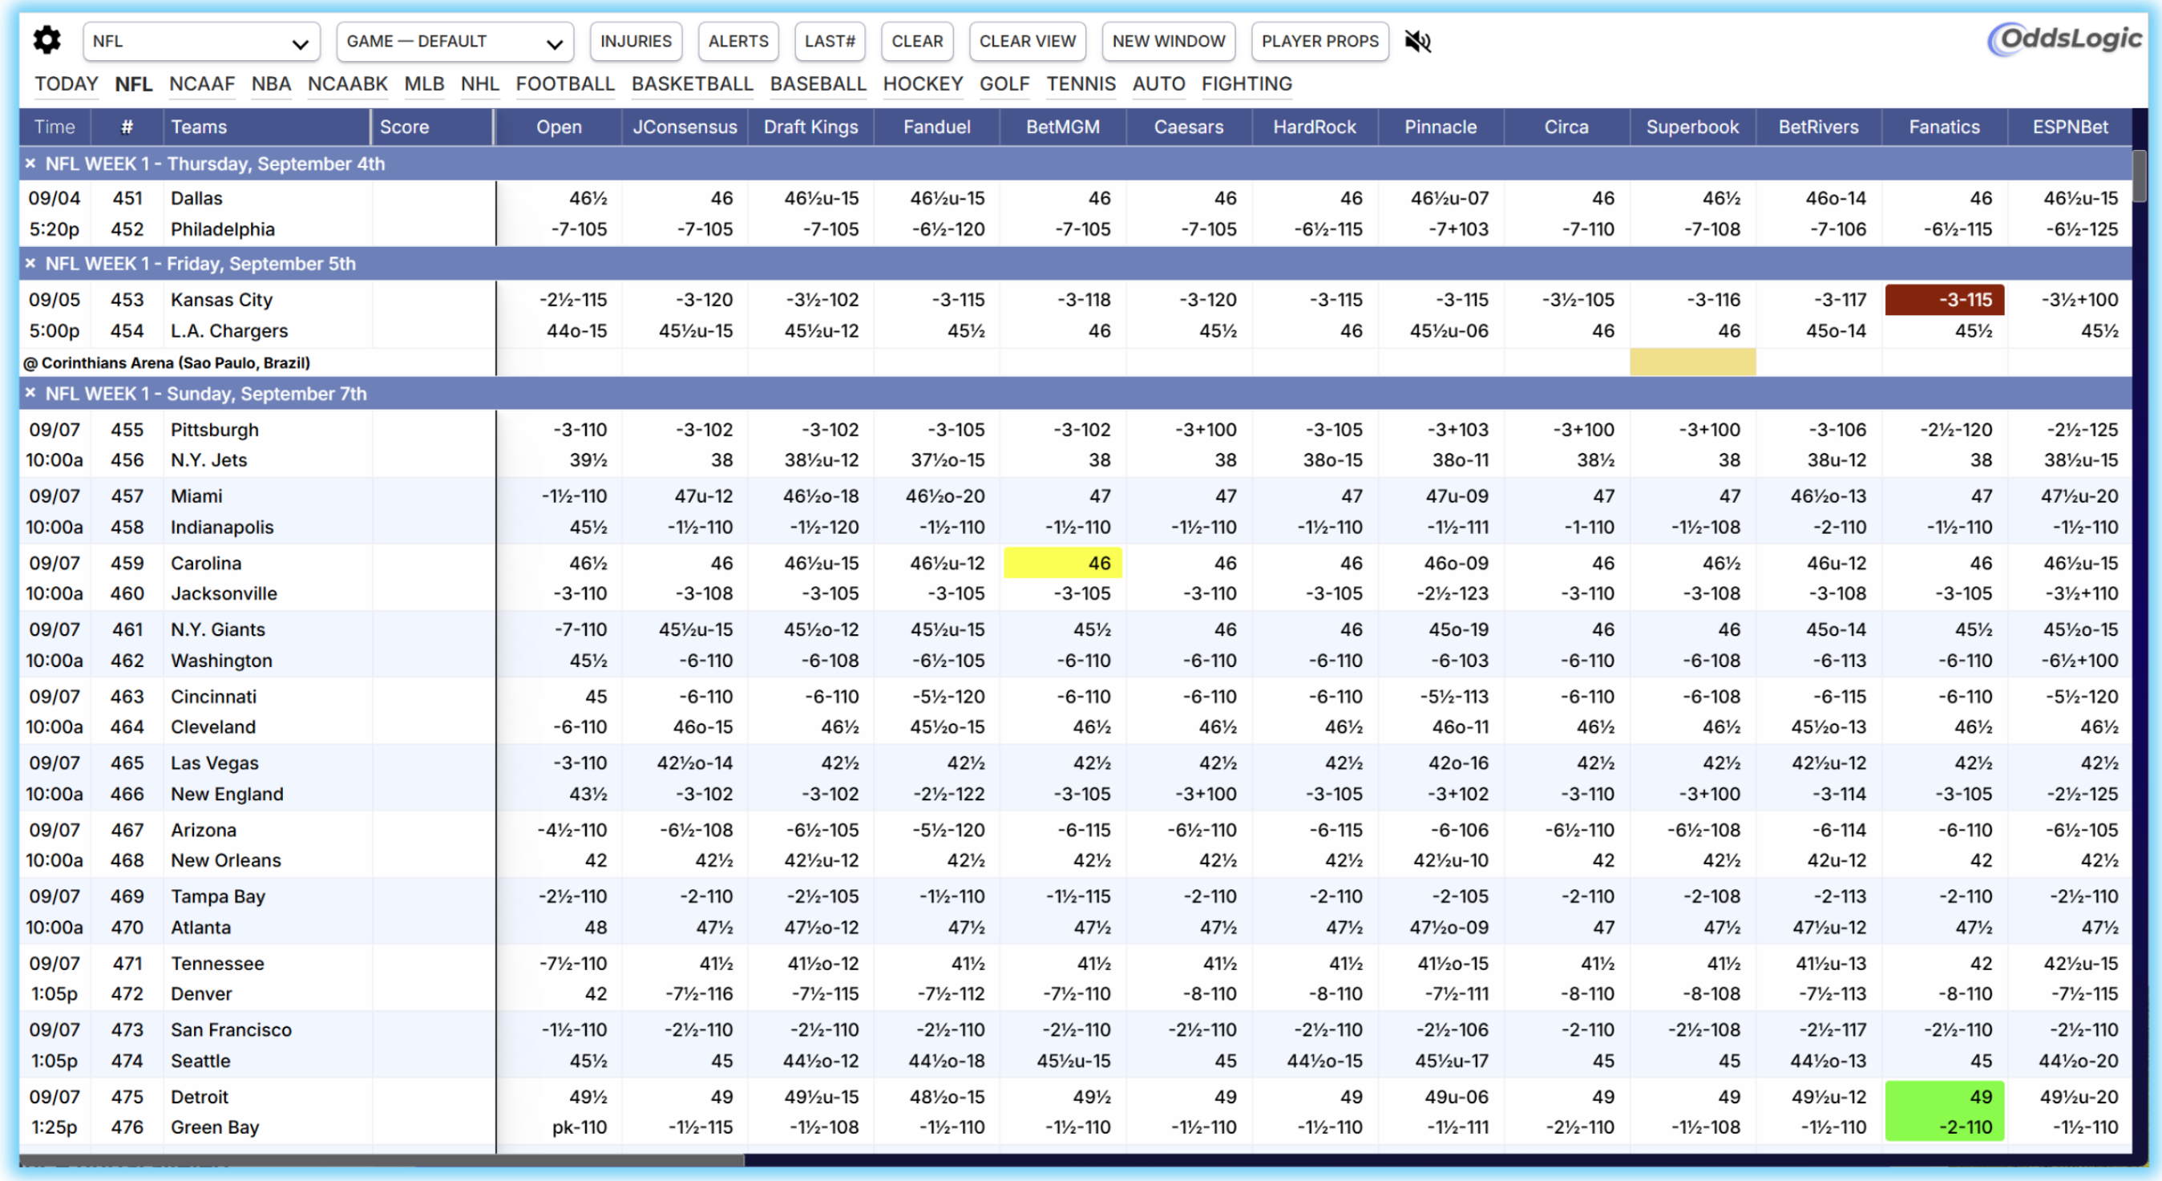
Task: Open the GAME — DEFAULT view dropdown
Action: pos(455,41)
